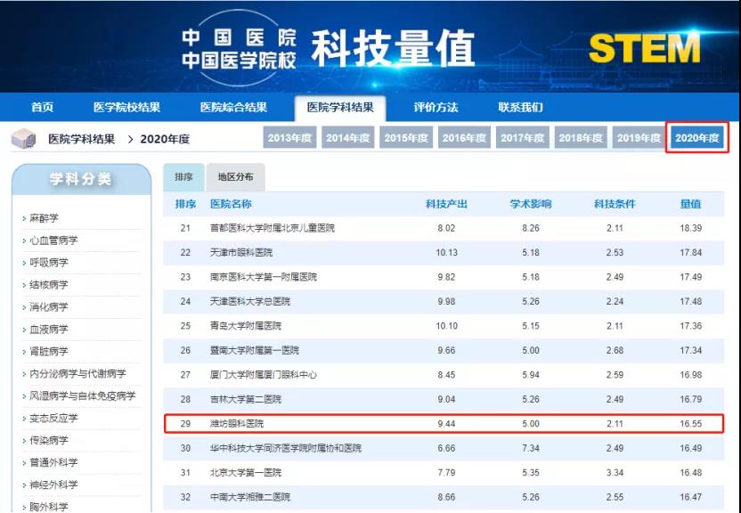The width and height of the screenshot is (741, 513).
Task: Open the 首页 navigation tab
Action: [42, 107]
